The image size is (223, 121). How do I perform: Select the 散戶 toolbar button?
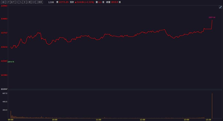pyautogui.click(x=13, y=2)
